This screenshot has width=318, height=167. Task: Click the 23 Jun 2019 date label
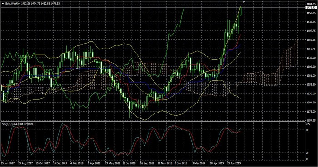[234, 163]
